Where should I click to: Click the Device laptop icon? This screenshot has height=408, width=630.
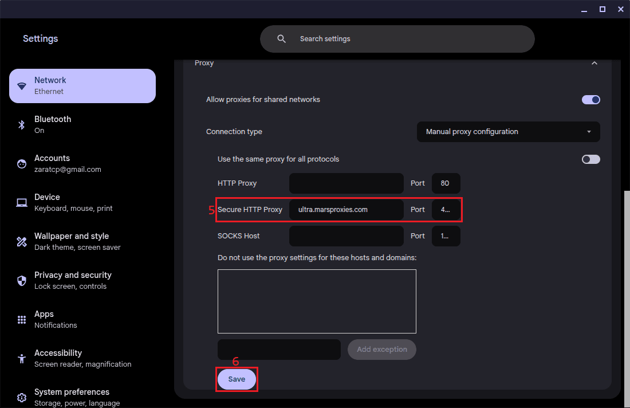pyautogui.click(x=22, y=203)
